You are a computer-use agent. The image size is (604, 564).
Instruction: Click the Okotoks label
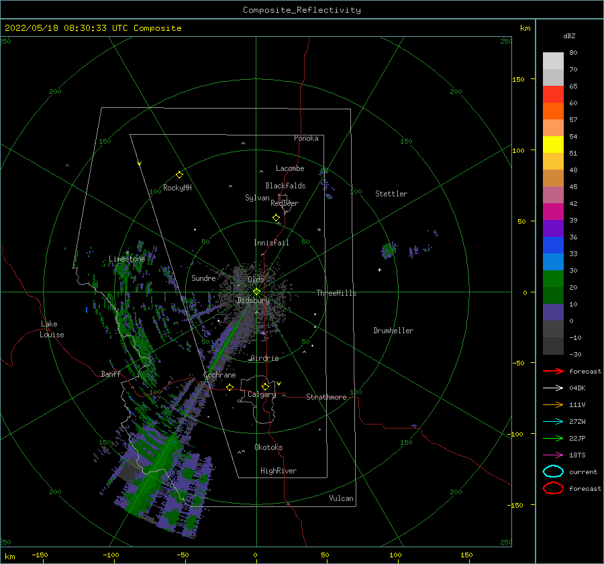(268, 447)
